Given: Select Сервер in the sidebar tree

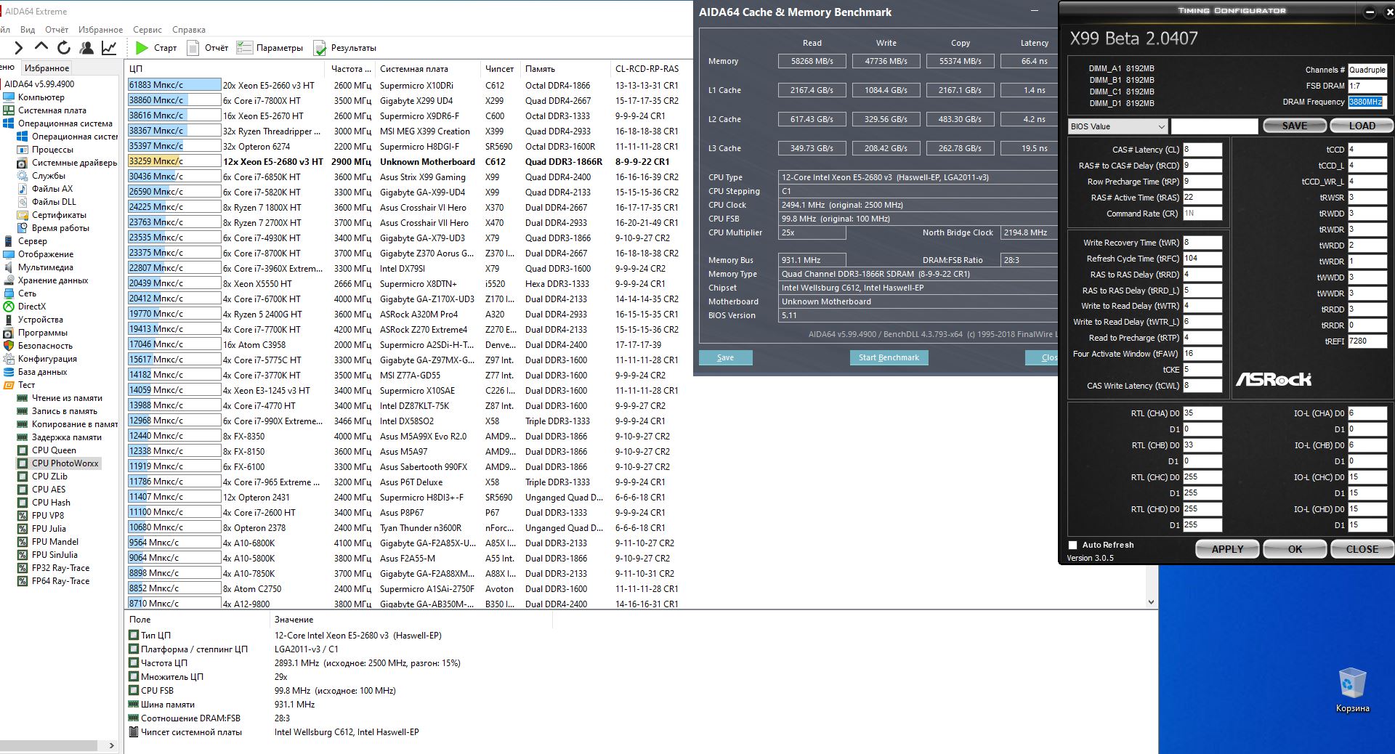Looking at the screenshot, I should pyautogui.click(x=32, y=241).
